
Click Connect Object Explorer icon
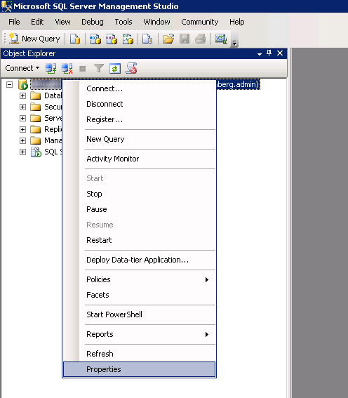point(51,68)
